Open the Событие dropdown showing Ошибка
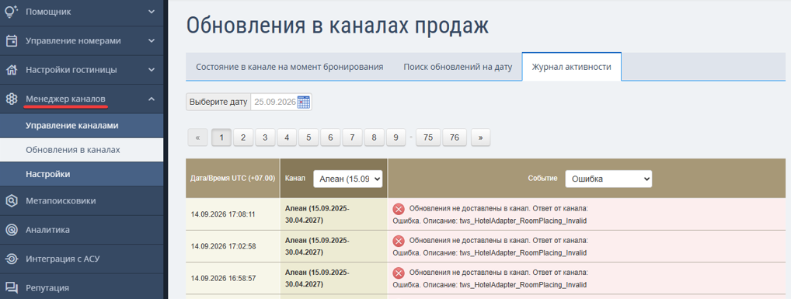Screen dimensions: 791x299 click(x=608, y=179)
